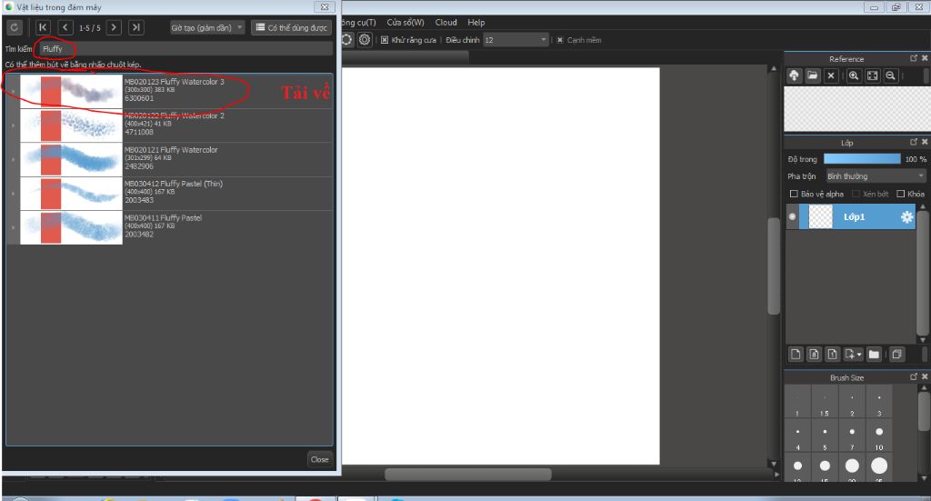
Task: Click Fluffy Watercolor 3 preview thumbnail
Action: click(71, 92)
